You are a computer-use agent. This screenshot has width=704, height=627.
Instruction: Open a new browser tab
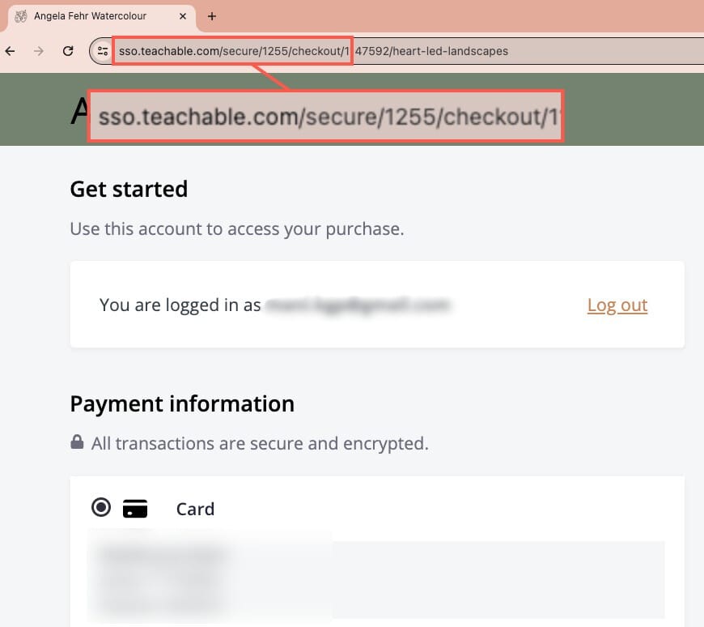tap(212, 16)
